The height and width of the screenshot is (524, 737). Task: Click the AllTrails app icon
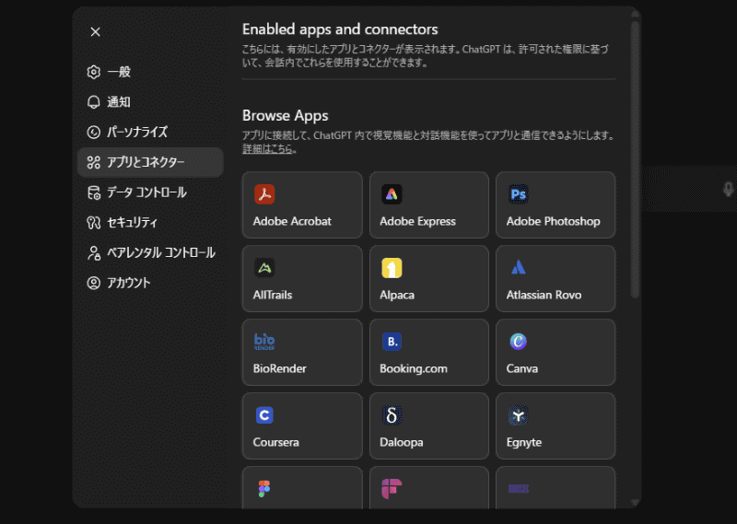[x=264, y=268]
